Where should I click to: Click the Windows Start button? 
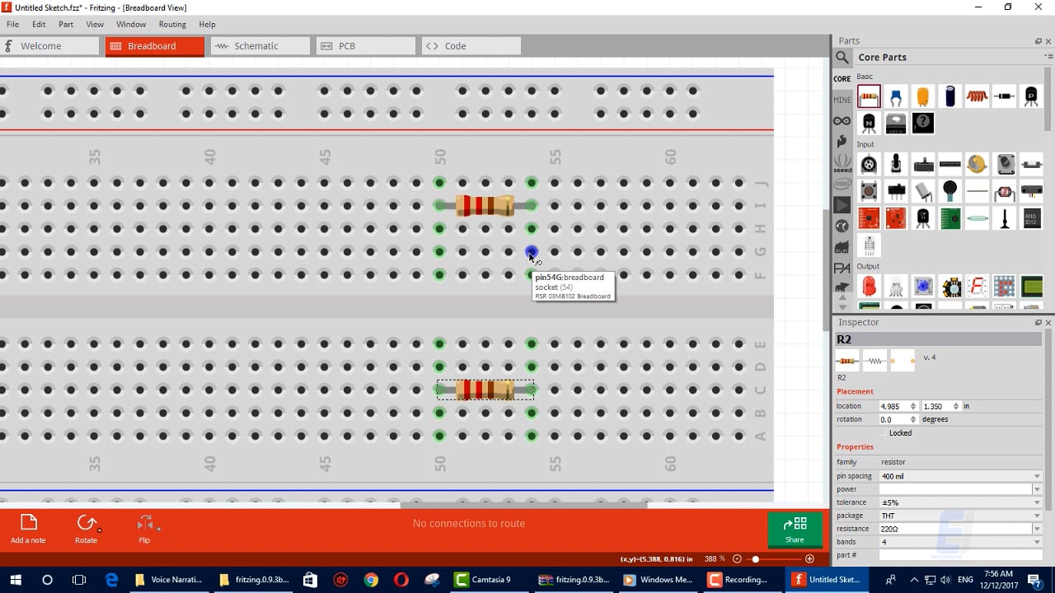[16, 580]
